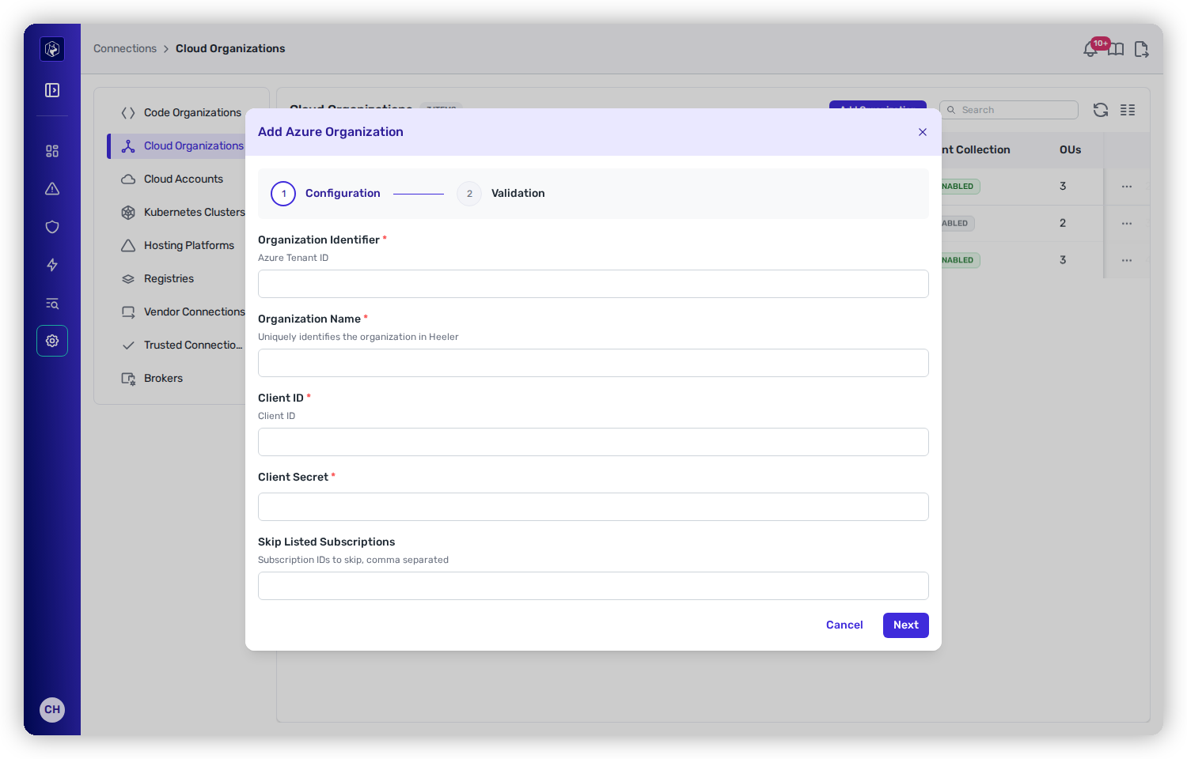The height and width of the screenshot is (759, 1187).
Task: Cancel the Add Azure Organization dialog
Action: pos(844,625)
